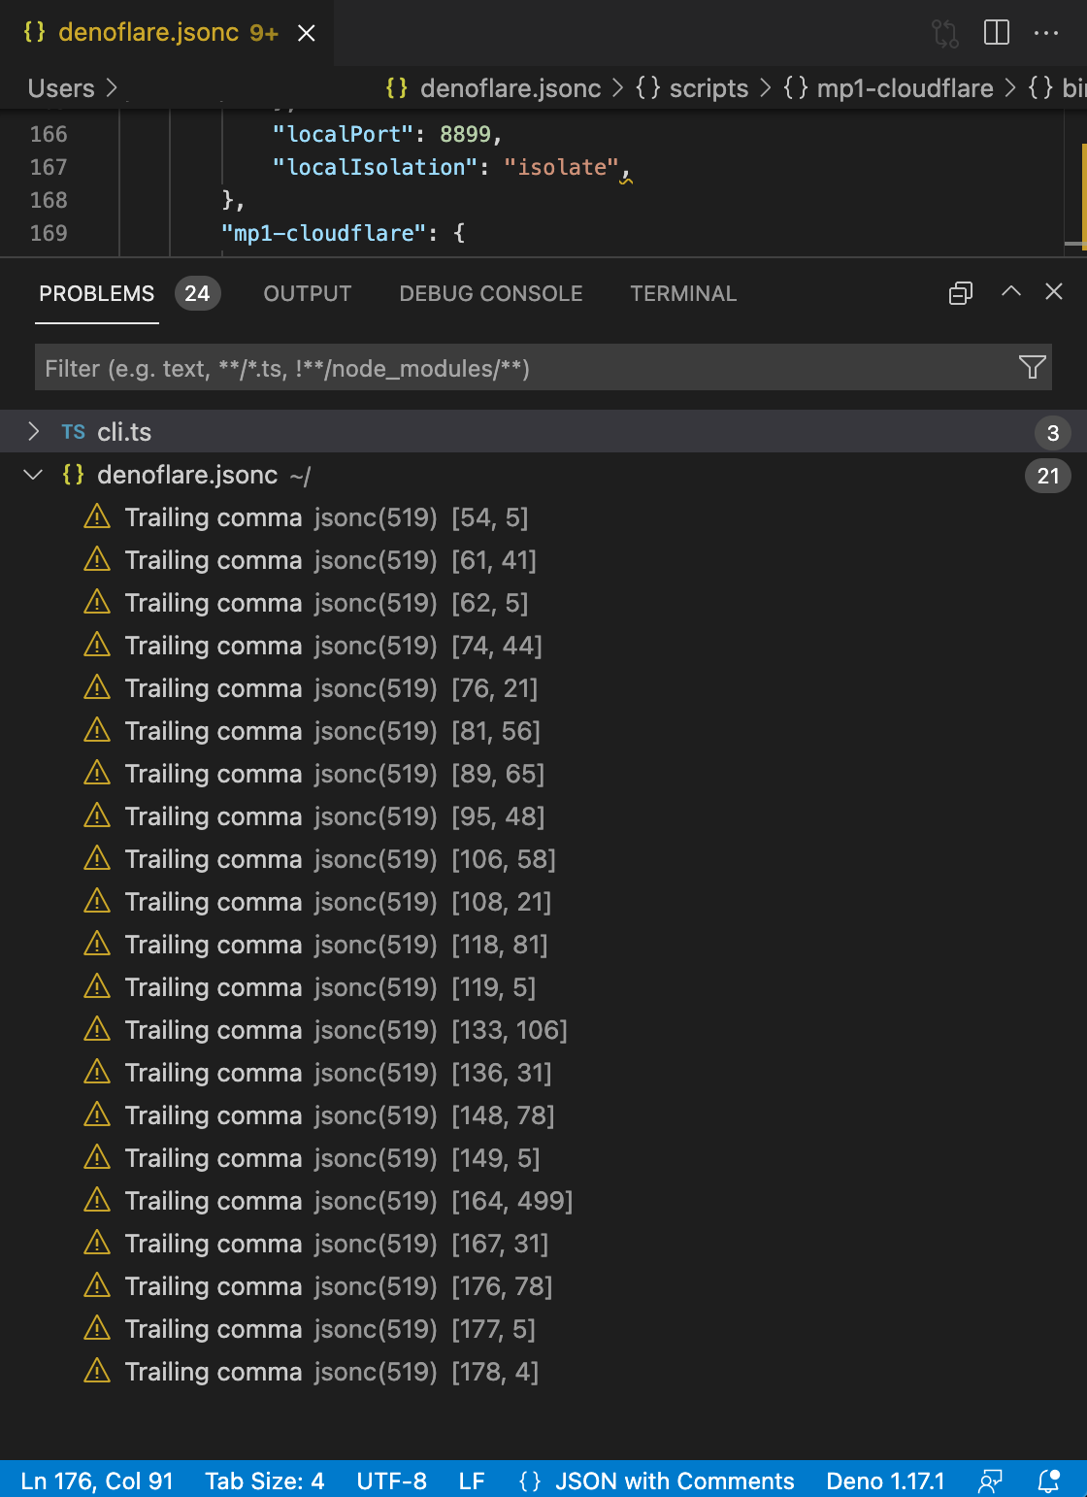The height and width of the screenshot is (1497, 1087).
Task: Click the editor group sync icon
Action: pos(942,32)
